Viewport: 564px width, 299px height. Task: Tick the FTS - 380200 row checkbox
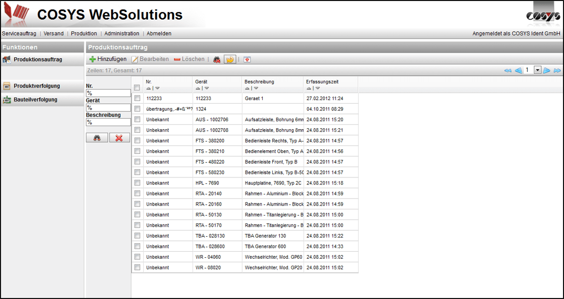pos(137,140)
